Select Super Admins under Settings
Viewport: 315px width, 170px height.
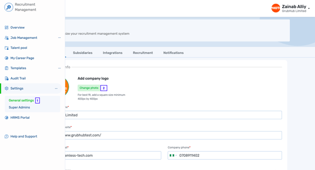pyautogui.click(x=19, y=107)
